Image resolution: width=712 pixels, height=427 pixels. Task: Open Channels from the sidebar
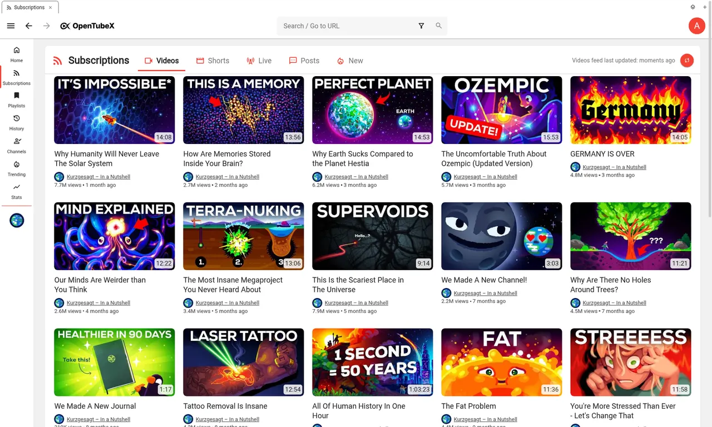coord(17,145)
